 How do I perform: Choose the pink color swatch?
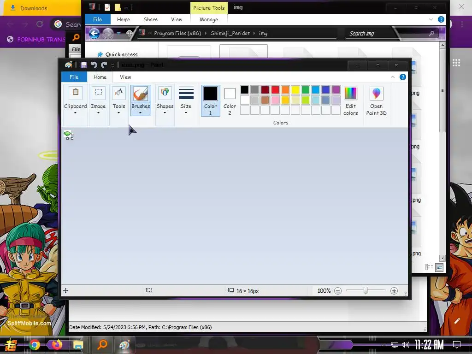(x=275, y=100)
